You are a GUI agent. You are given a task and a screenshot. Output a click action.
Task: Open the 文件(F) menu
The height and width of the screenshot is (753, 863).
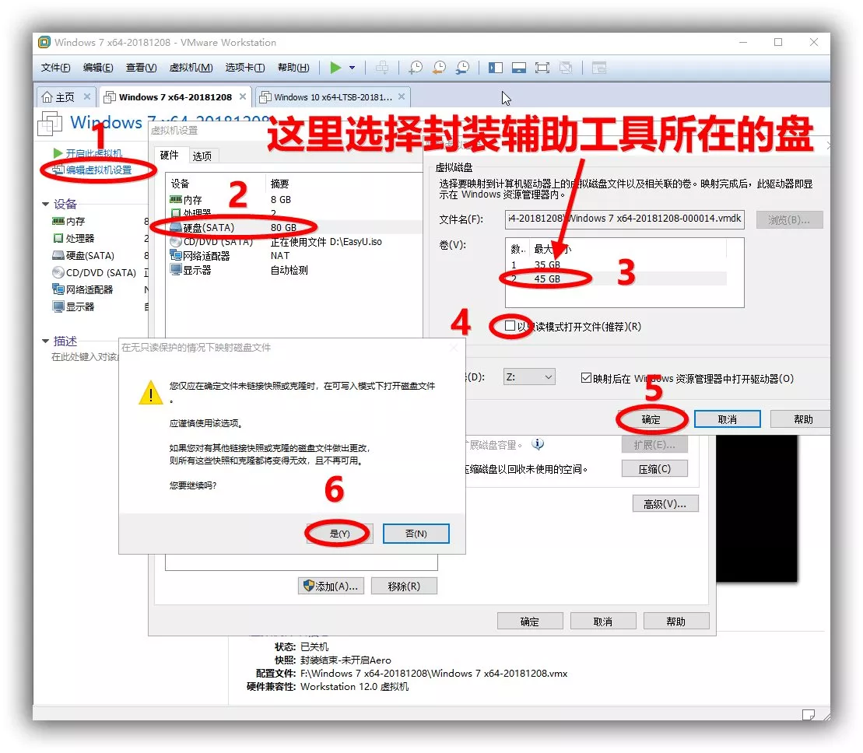coord(55,68)
